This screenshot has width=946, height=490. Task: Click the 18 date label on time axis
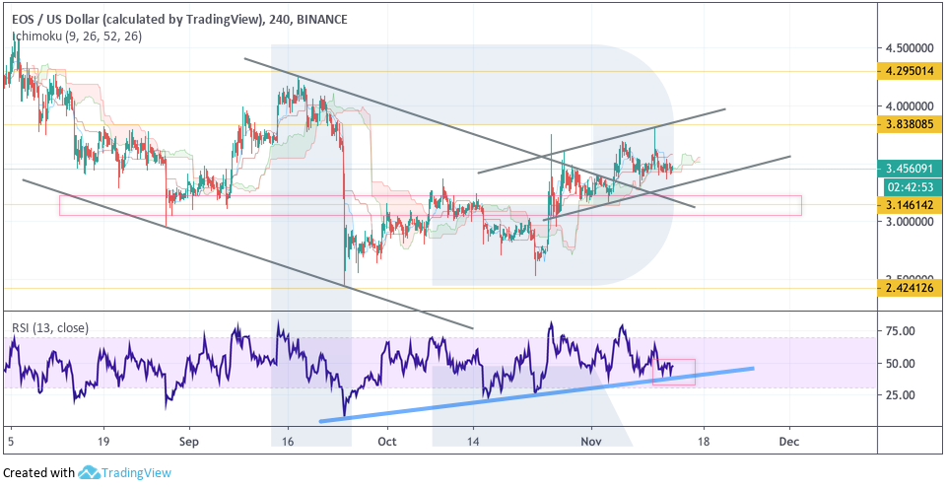tap(704, 443)
